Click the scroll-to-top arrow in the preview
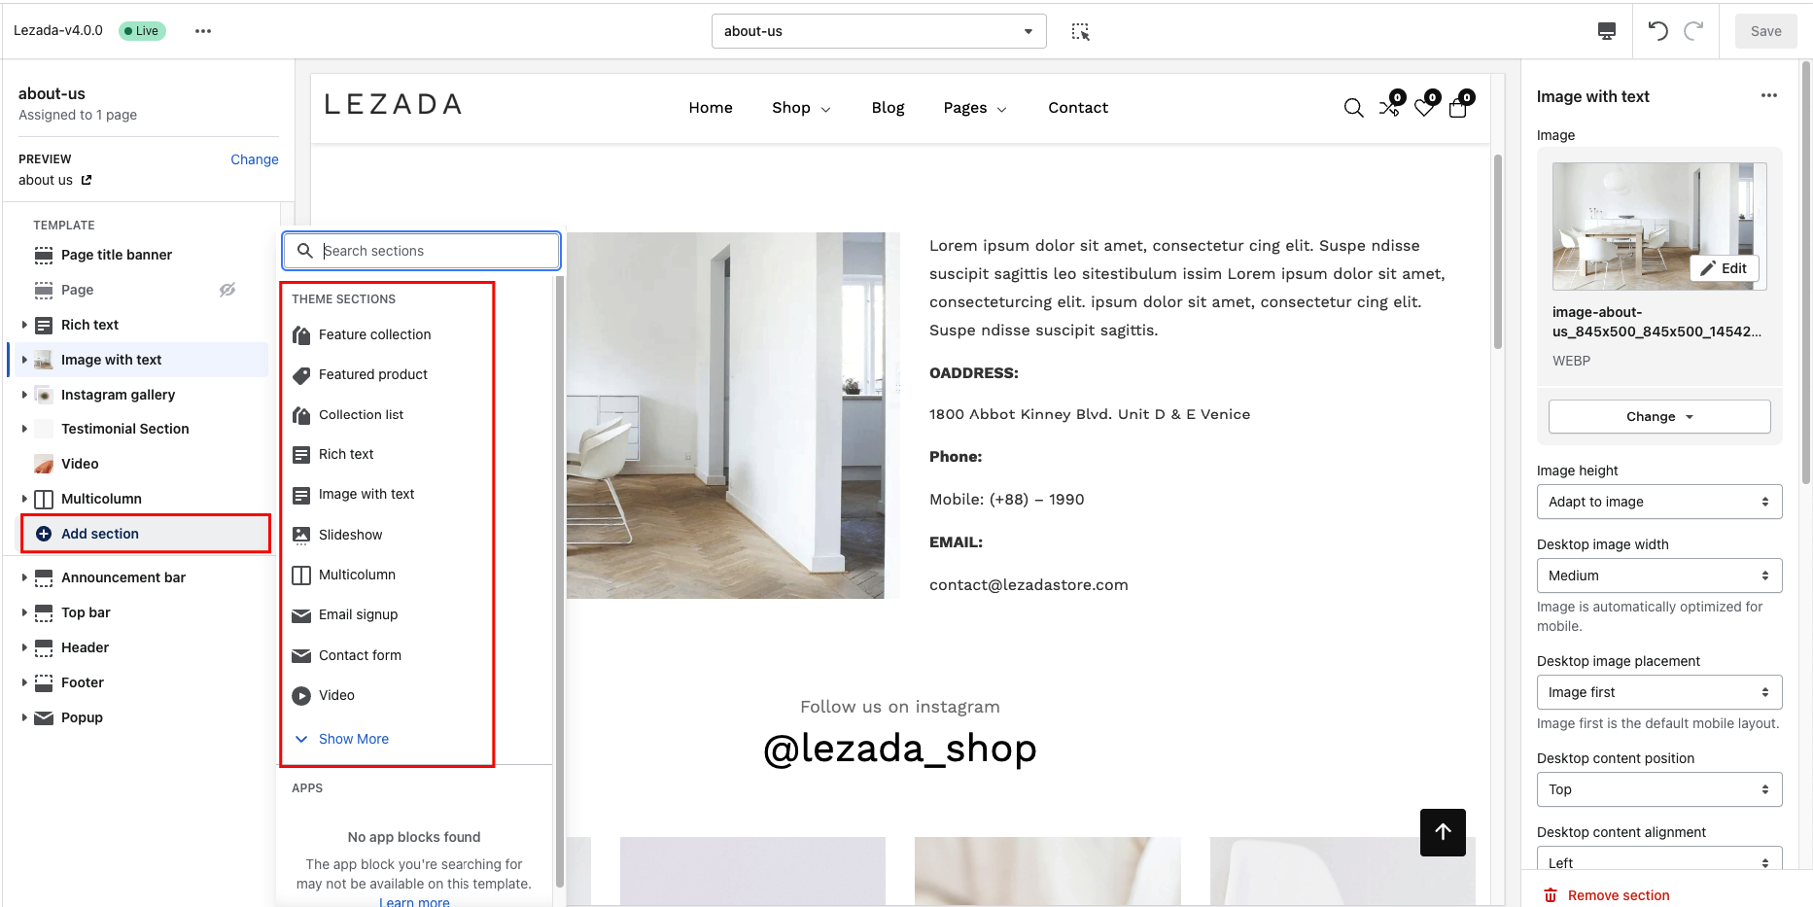Viewport: 1813px width, 907px height. (1443, 832)
